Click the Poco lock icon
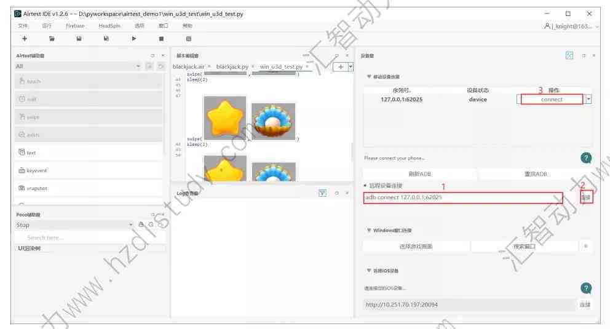610x329 pixels. (141, 224)
